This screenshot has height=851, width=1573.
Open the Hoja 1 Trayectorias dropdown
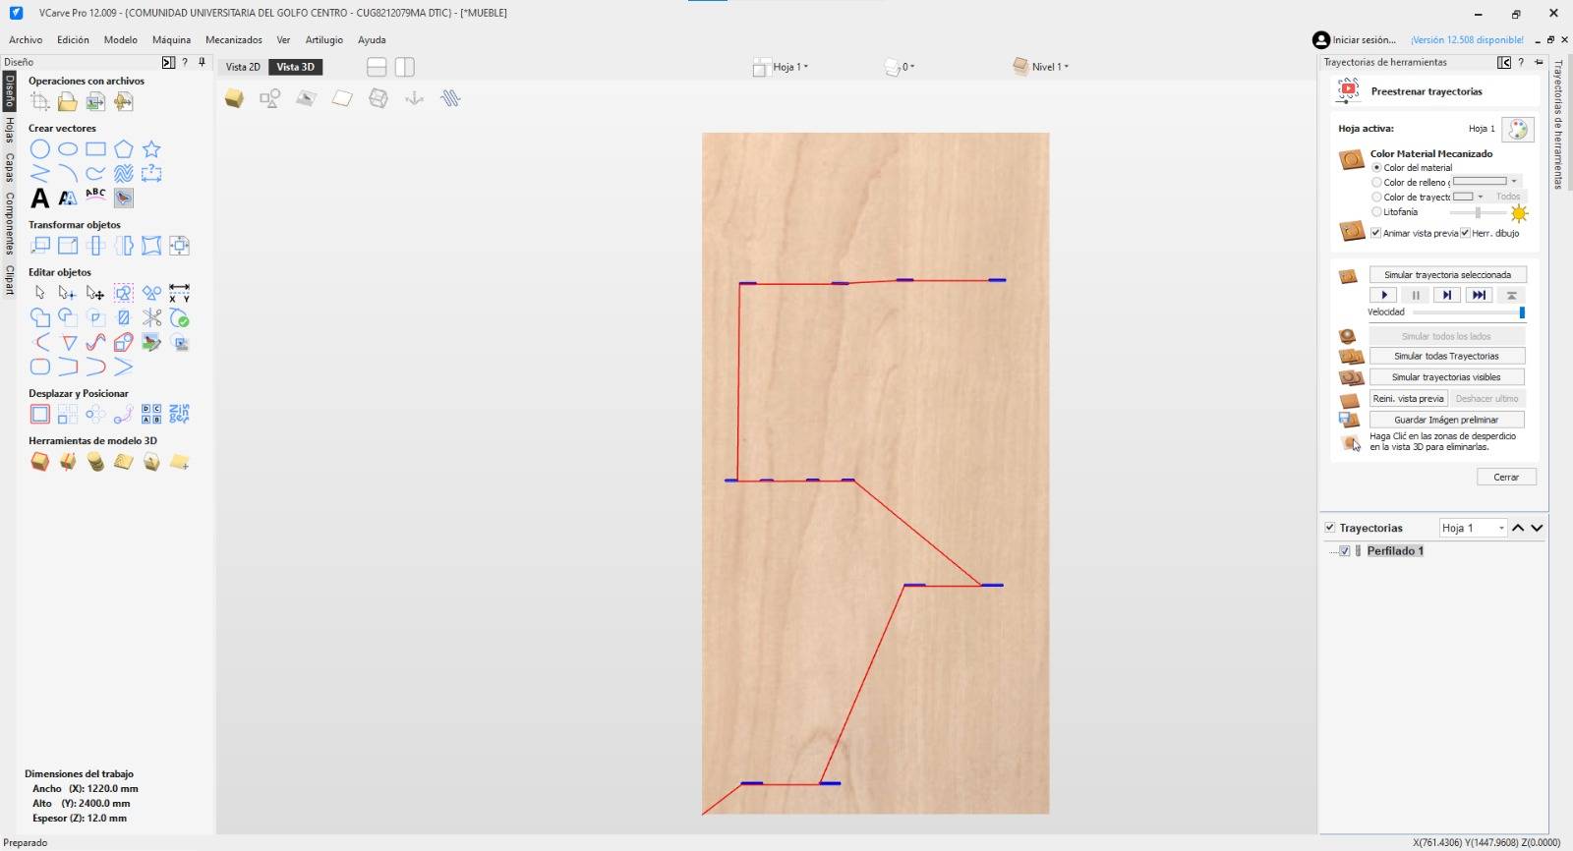pyautogui.click(x=1473, y=529)
